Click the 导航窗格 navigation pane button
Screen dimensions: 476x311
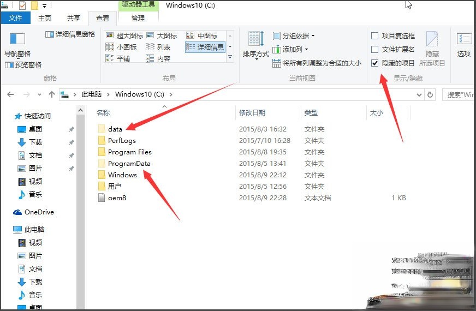17,44
